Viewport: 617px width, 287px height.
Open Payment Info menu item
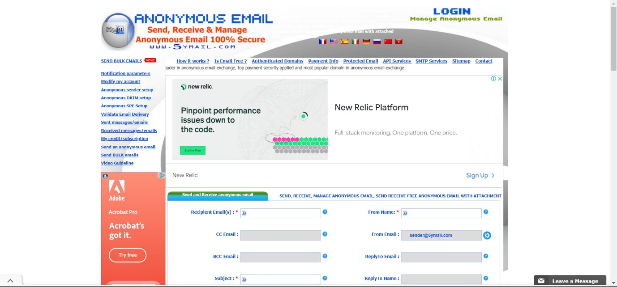point(323,61)
